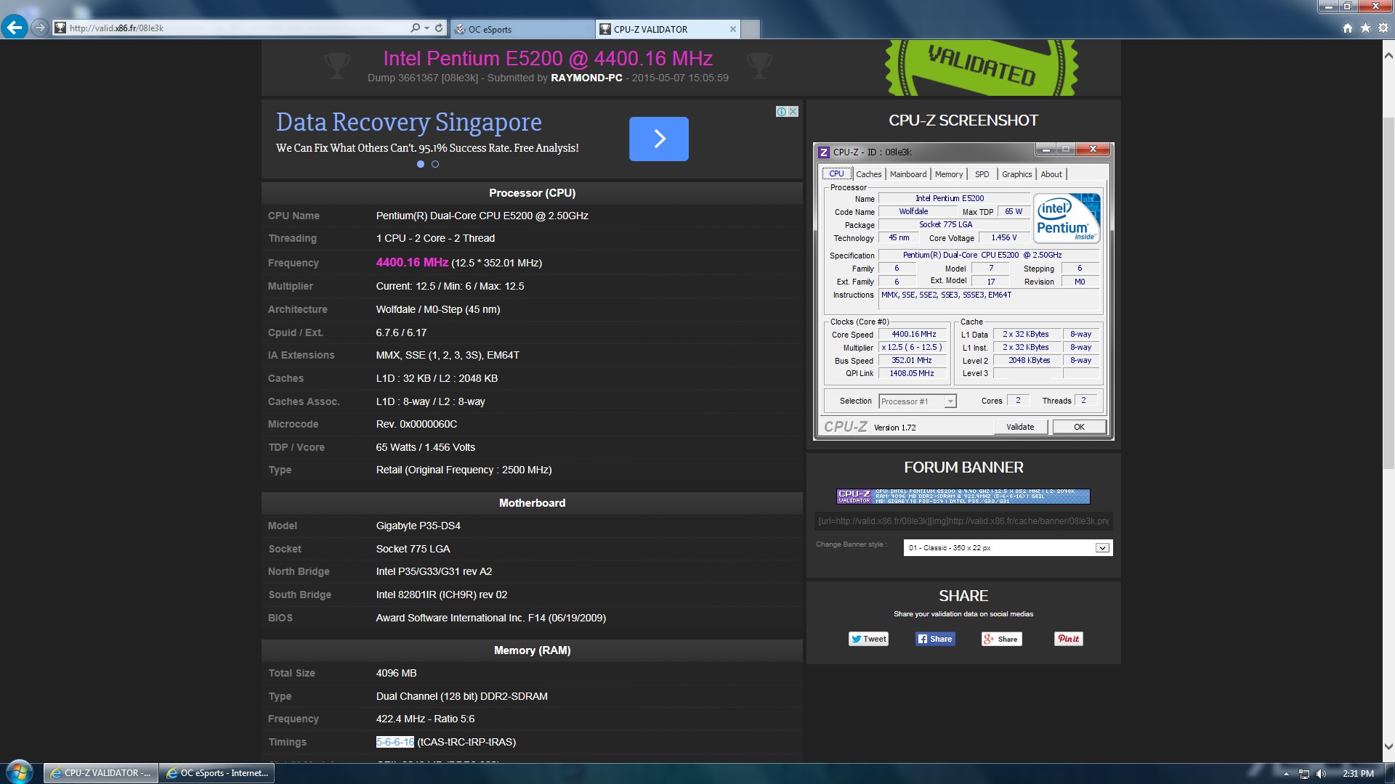This screenshot has width=1395, height=784.
Task: Click the taskbar clock 2:31 PM
Action: tap(1358, 774)
